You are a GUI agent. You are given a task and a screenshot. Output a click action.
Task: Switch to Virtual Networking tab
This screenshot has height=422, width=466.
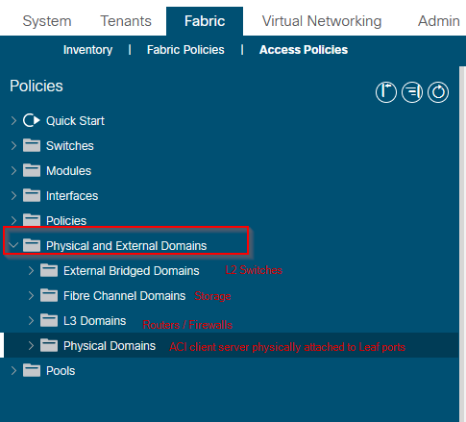coord(322,21)
